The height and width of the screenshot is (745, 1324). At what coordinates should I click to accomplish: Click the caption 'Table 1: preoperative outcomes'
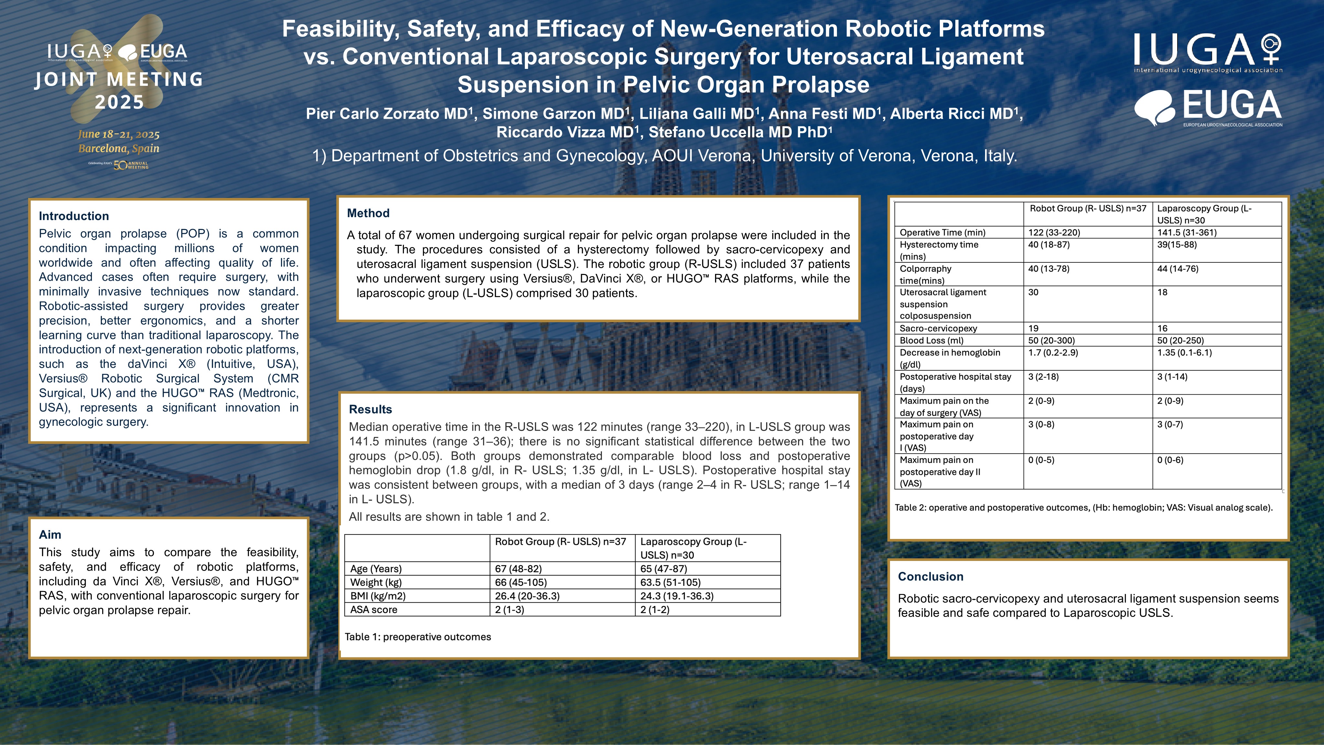pyautogui.click(x=418, y=637)
